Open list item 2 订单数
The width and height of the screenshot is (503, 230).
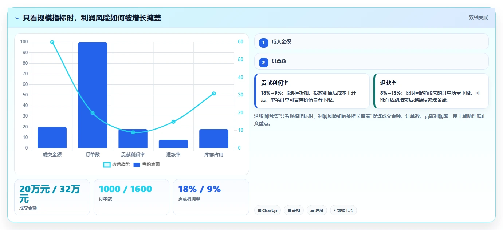tap(372, 61)
